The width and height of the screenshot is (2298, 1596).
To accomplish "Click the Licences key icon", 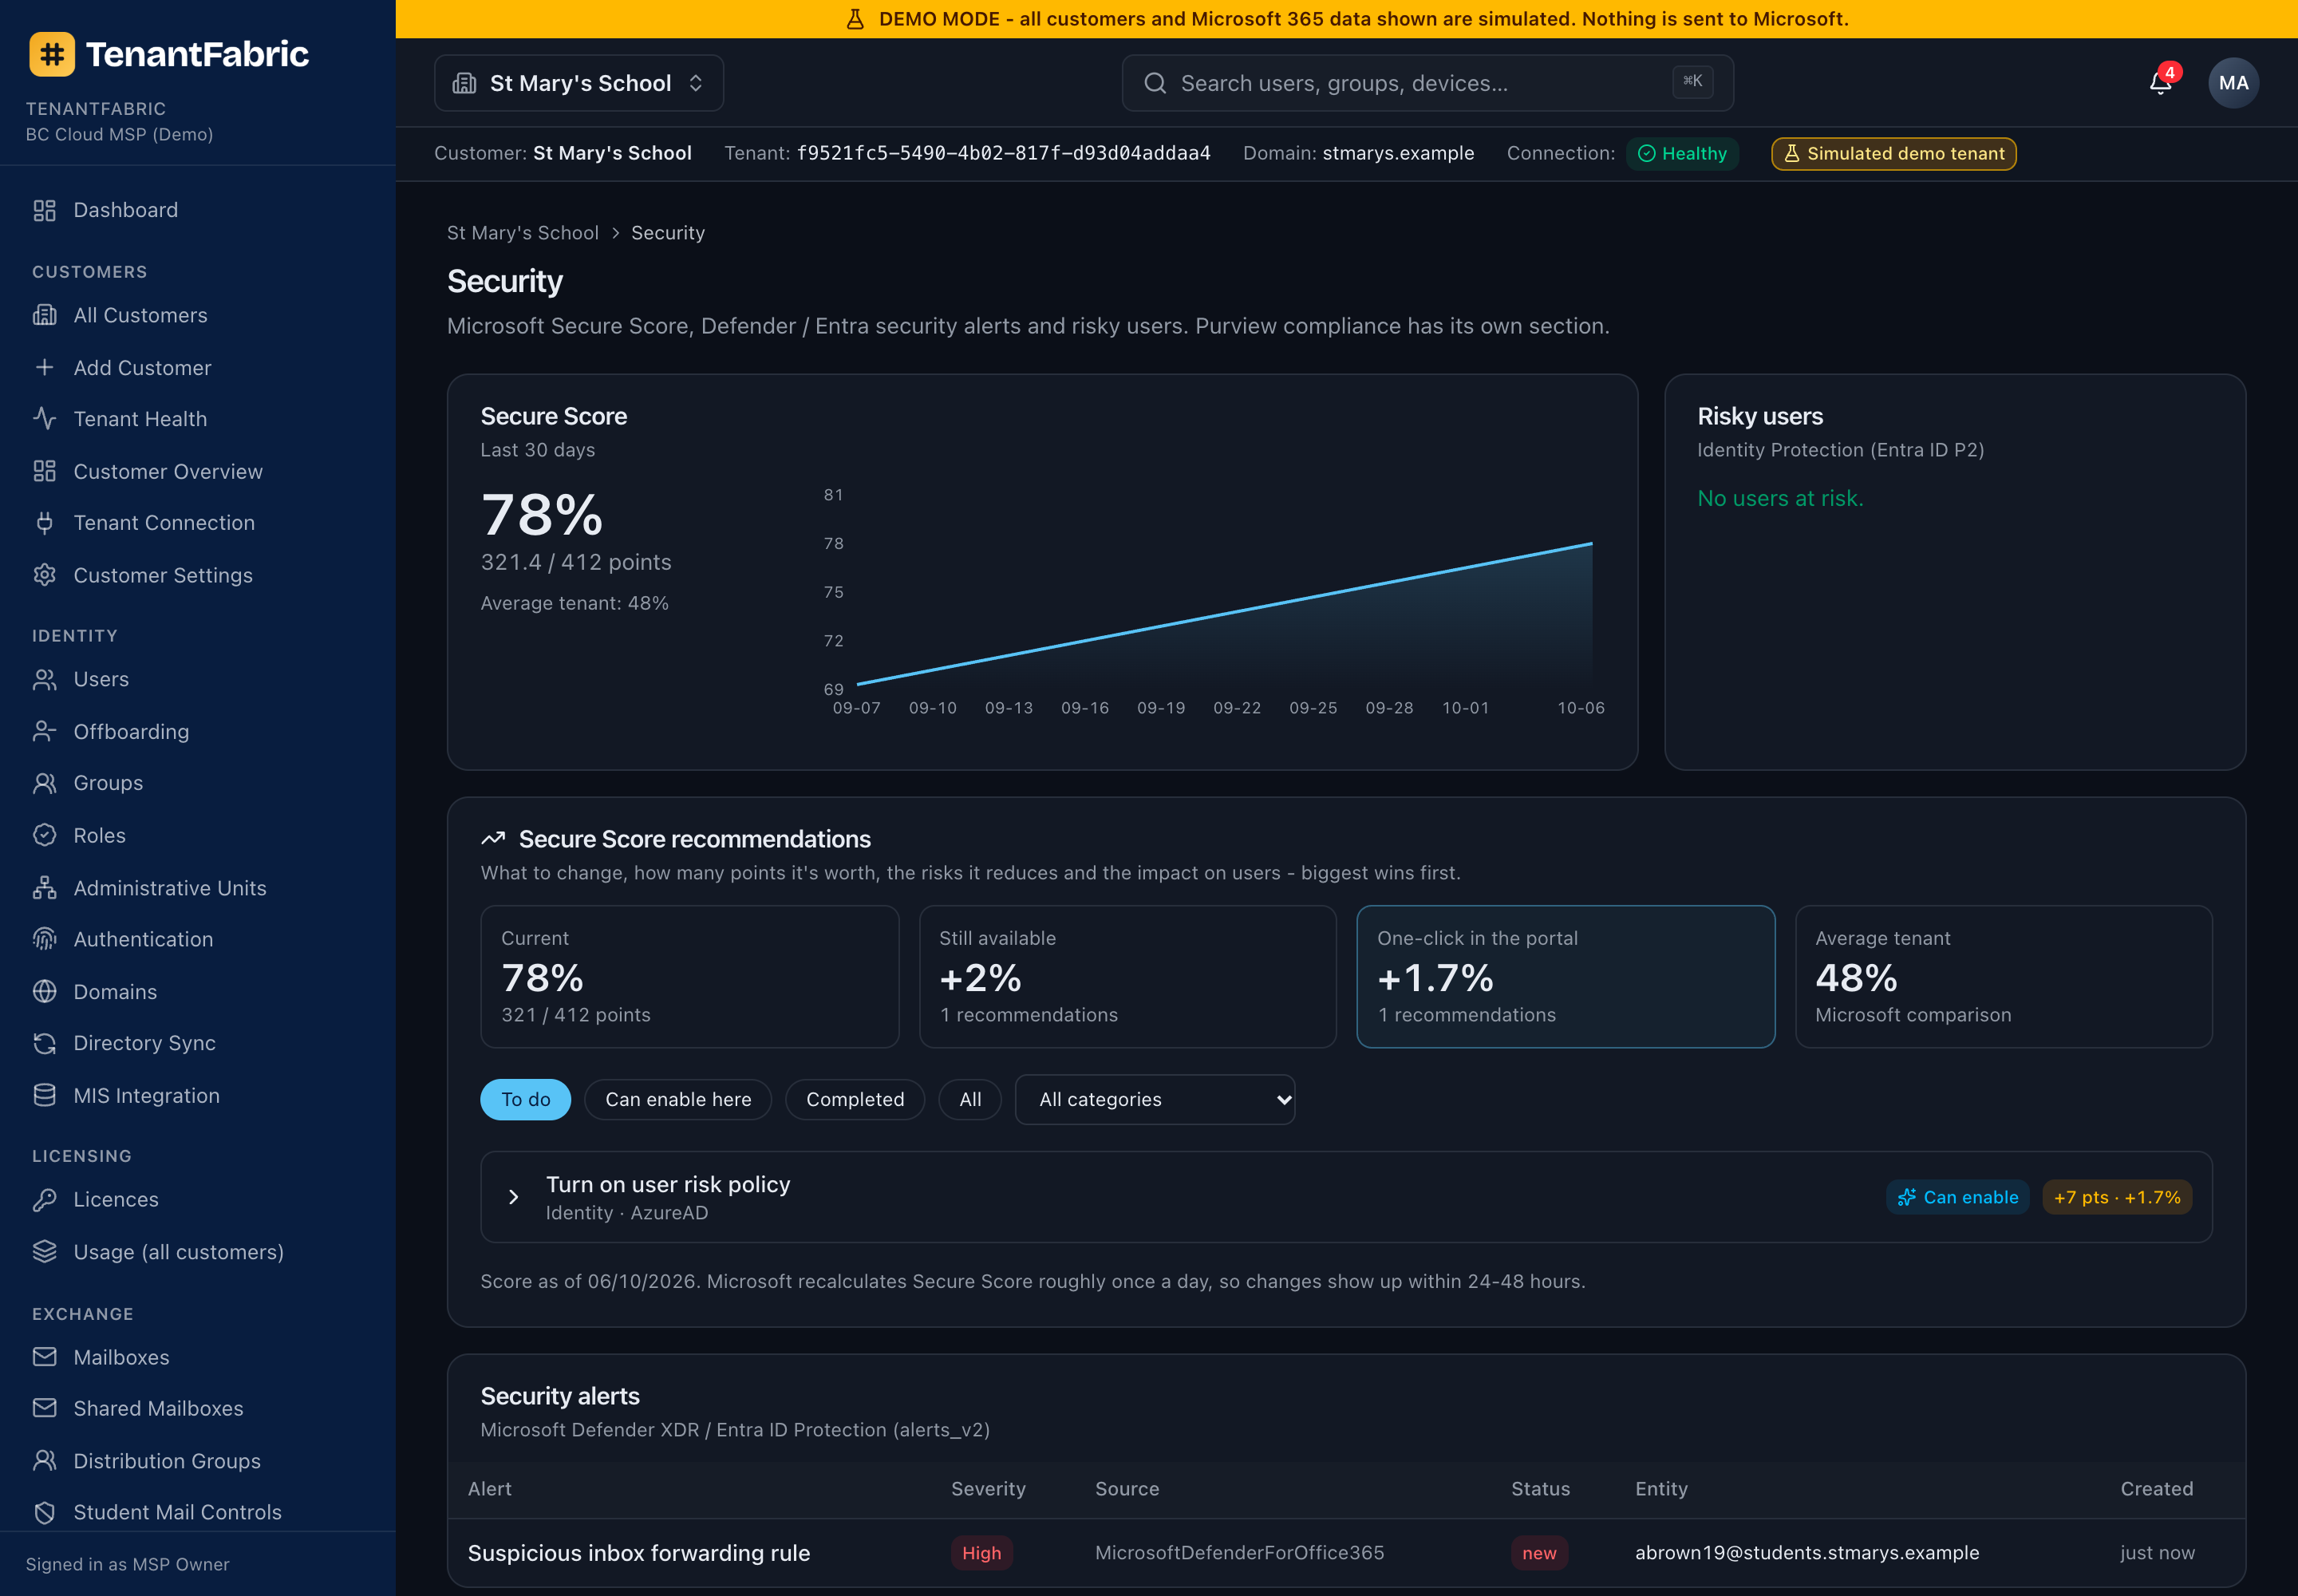I will pos(44,1199).
